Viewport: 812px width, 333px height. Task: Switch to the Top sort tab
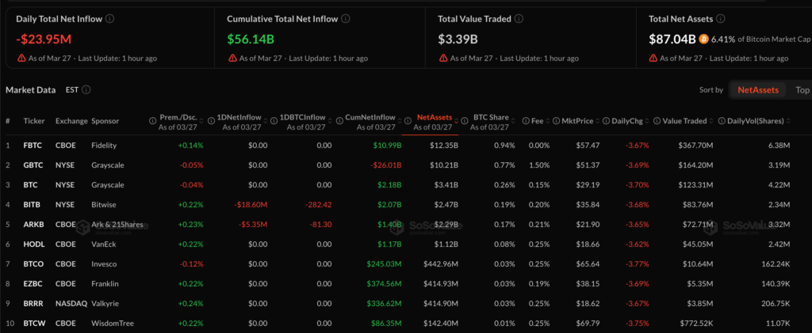click(802, 90)
